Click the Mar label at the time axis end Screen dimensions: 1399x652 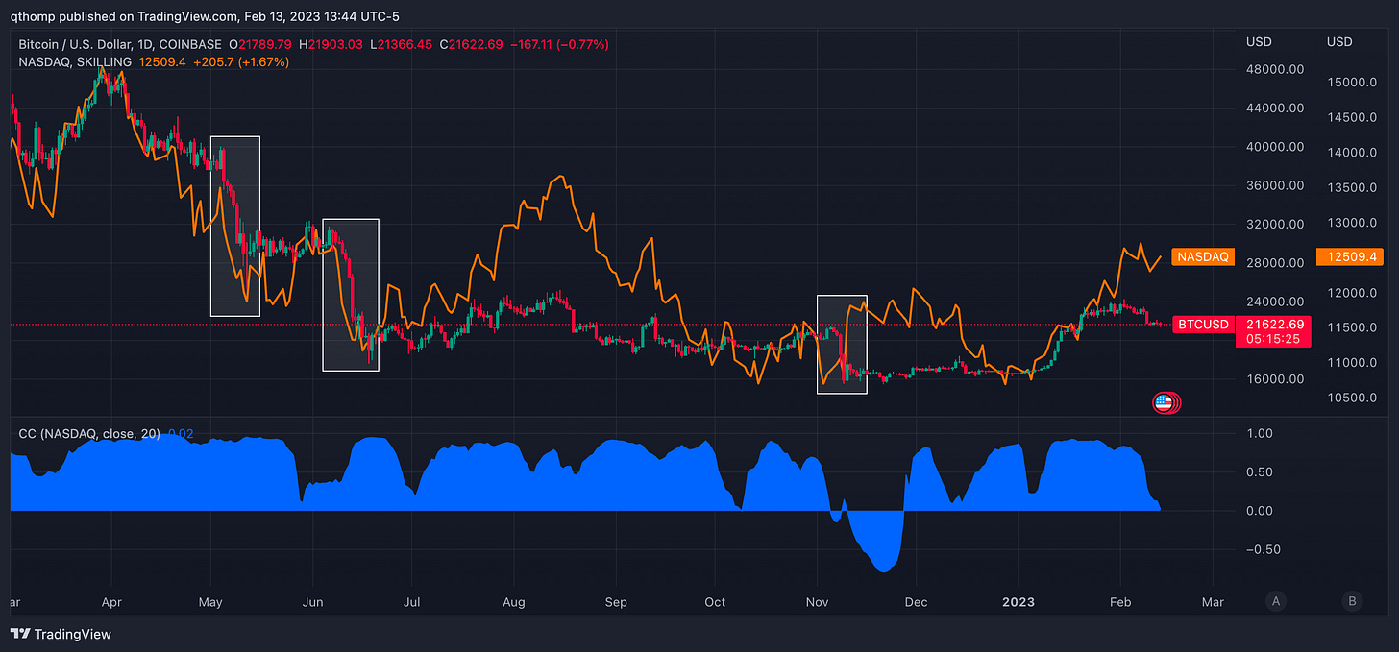click(1213, 603)
